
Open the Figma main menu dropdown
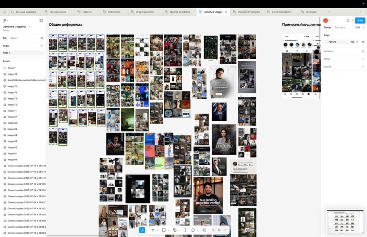pyautogui.click(x=6, y=21)
